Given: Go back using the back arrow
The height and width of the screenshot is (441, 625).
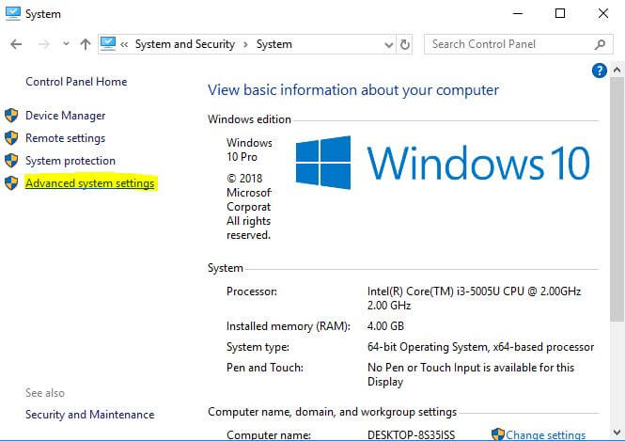Looking at the screenshot, I should tap(16, 44).
